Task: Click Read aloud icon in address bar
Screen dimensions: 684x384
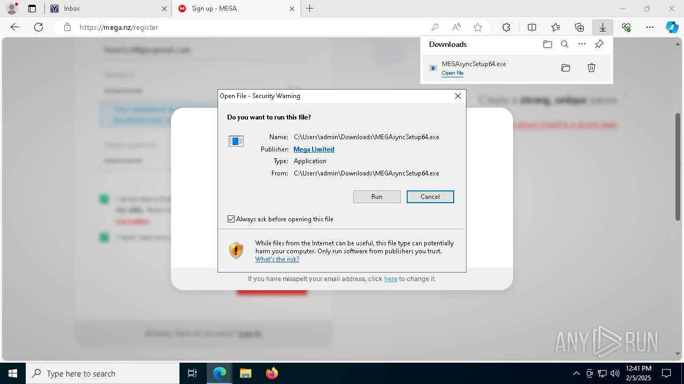Action: click(456, 27)
